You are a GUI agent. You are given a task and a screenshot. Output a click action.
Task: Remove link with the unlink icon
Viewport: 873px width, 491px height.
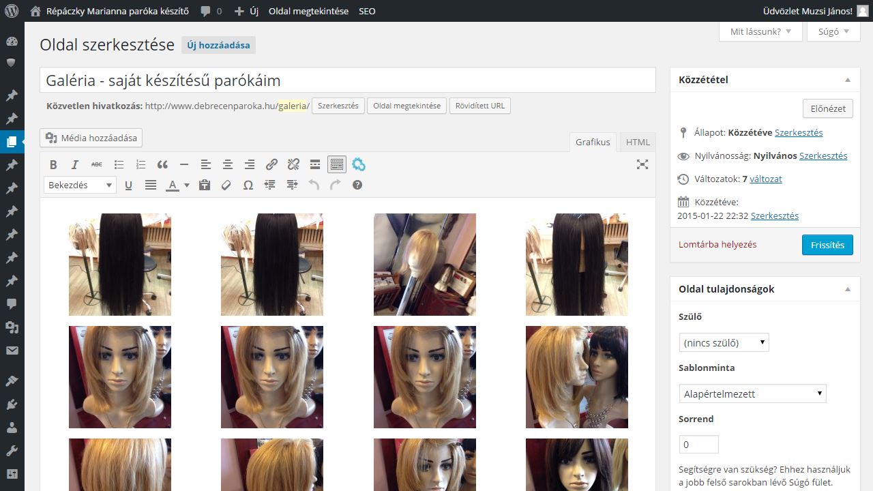[293, 164]
